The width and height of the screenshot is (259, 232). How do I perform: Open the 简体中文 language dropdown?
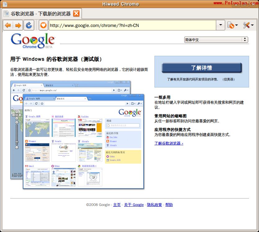pyautogui.click(x=216, y=40)
